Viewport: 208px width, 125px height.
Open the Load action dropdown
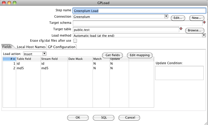click(x=44, y=54)
